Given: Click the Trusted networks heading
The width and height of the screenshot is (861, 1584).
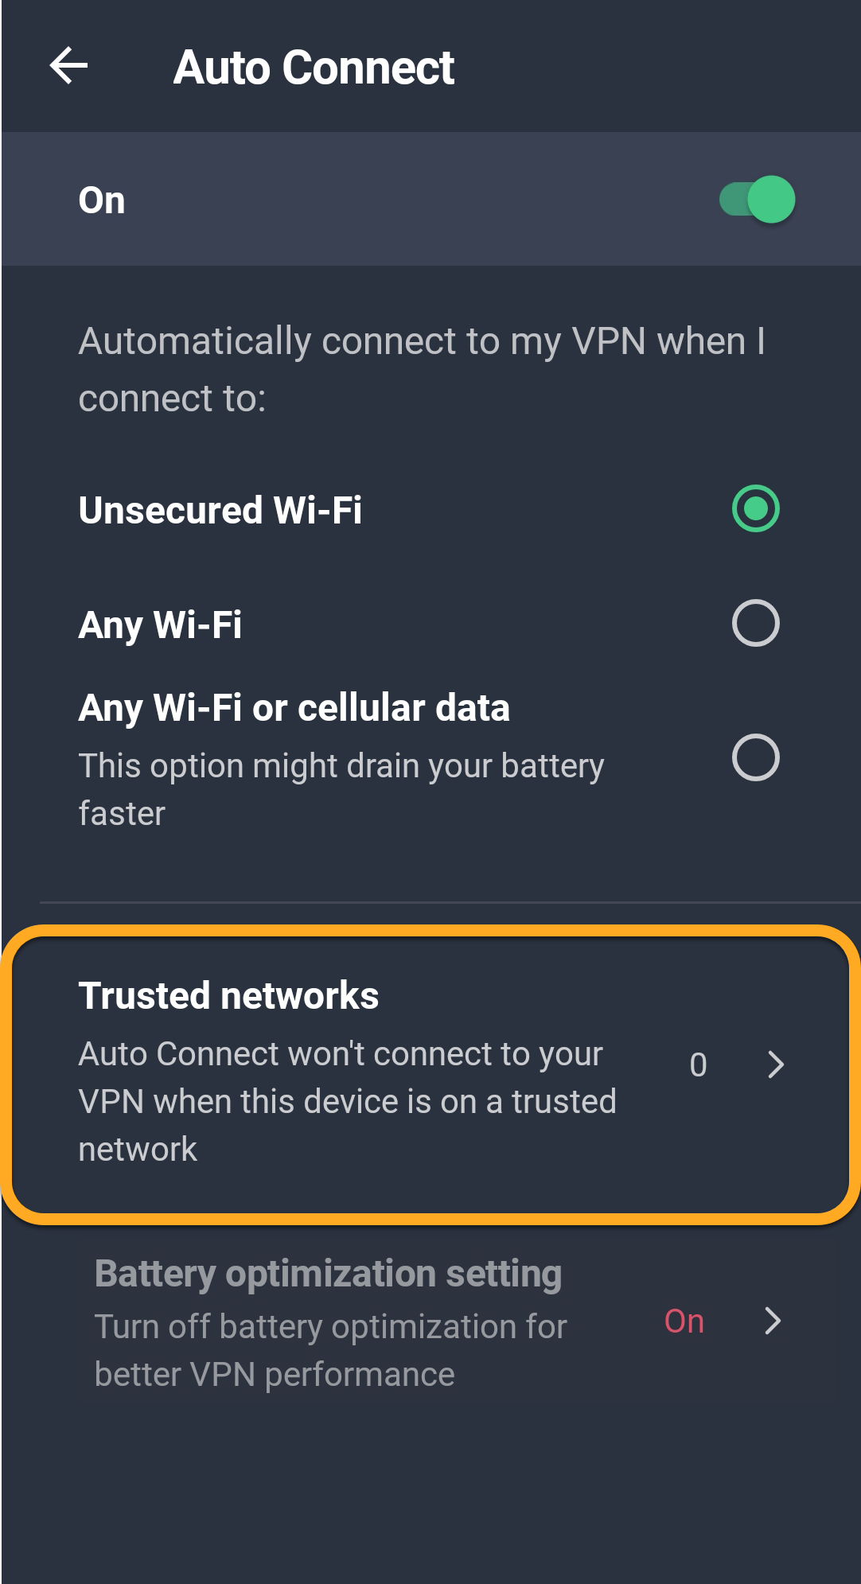Looking at the screenshot, I should (x=228, y=996).
